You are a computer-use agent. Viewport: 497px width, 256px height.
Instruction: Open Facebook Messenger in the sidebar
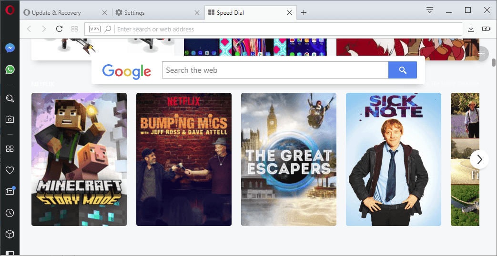(x=10, y=48)
